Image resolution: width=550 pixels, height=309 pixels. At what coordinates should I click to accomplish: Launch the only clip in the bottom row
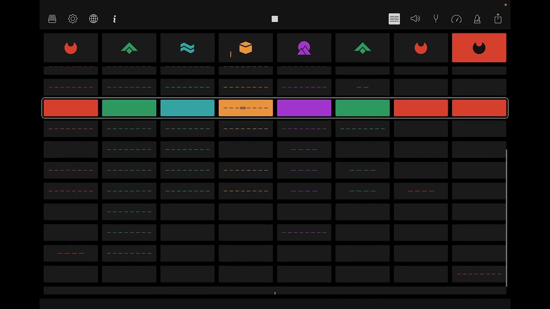pyautogui.click(x=479, y=274)
